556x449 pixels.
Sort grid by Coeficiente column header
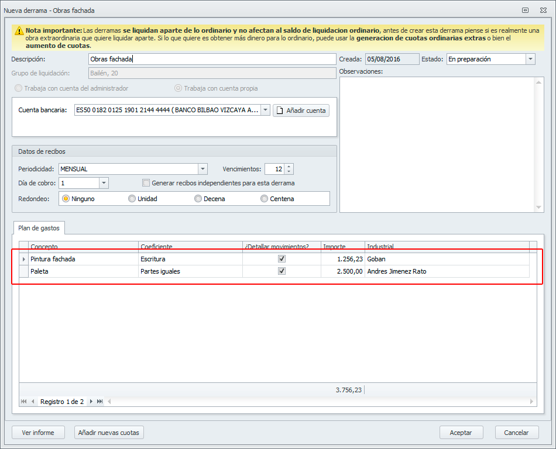pos(190,247)
